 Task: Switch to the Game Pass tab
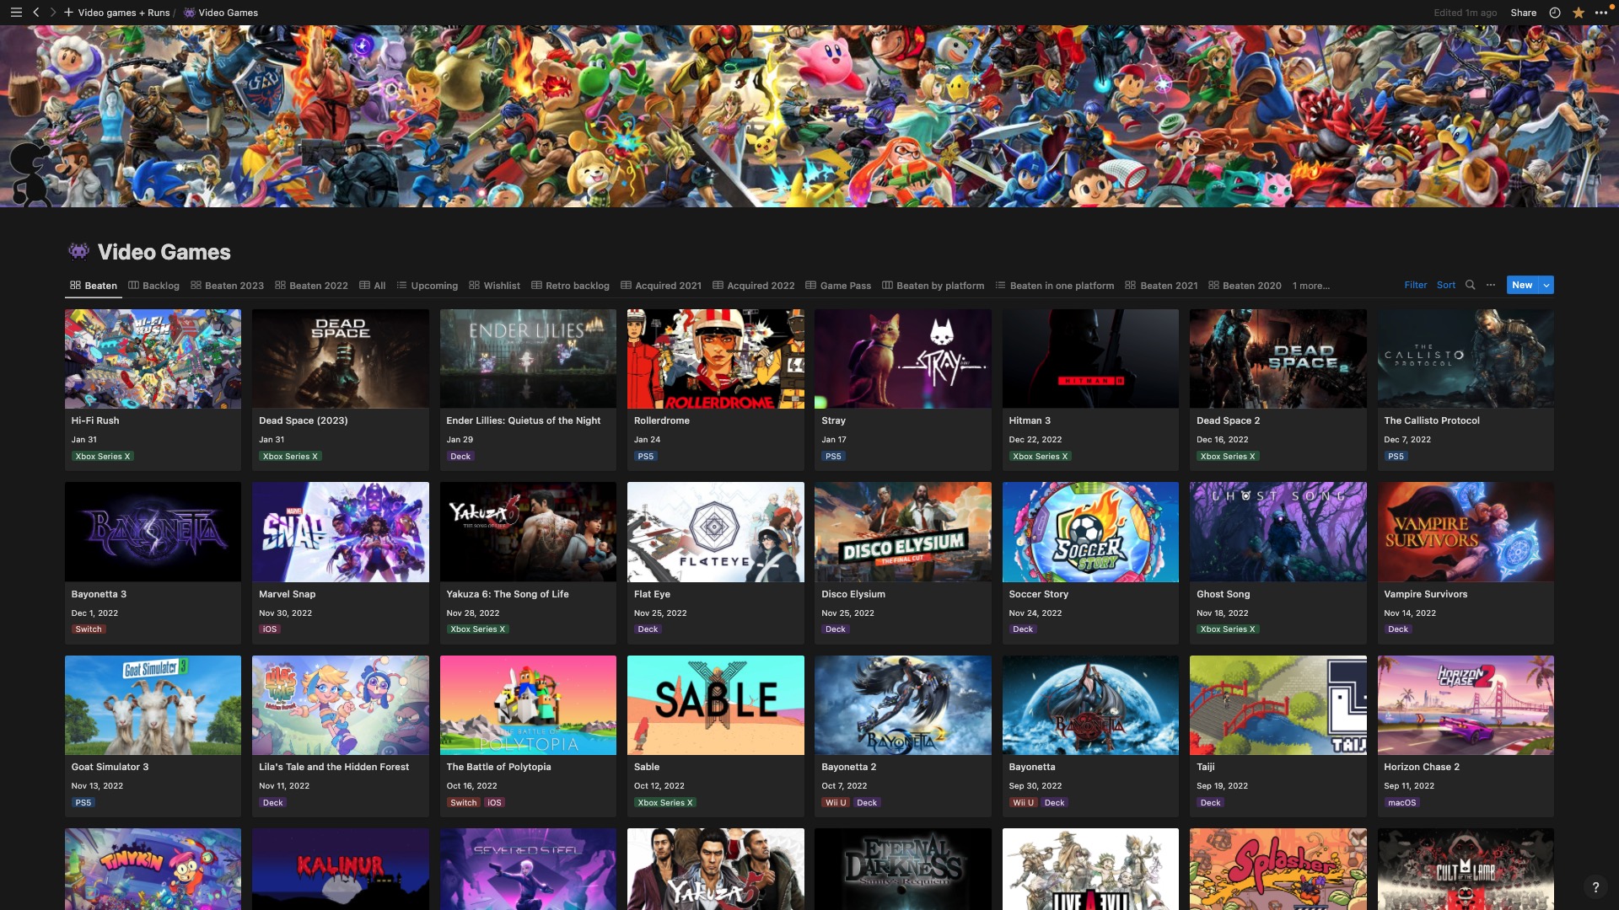[x=838, y=286]
